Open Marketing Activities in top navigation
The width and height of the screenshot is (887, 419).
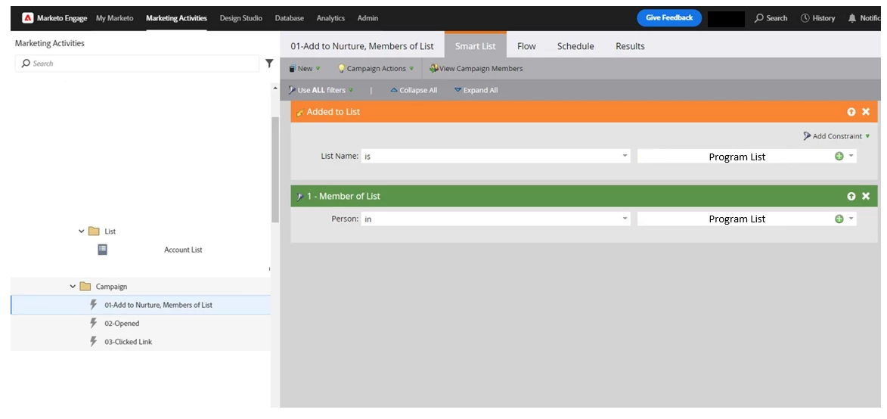pyautogui.click(x=176, y=18)
